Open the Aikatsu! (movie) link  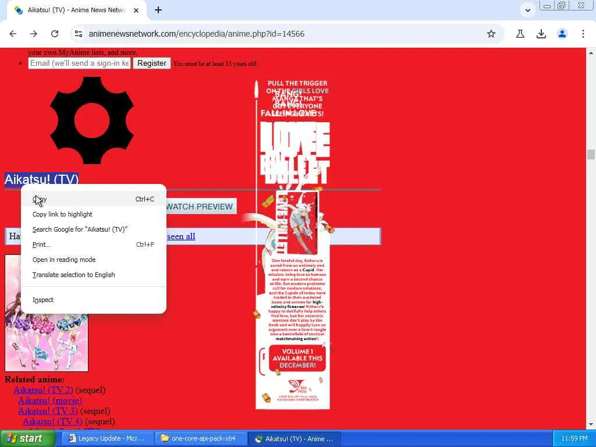[50, 400]
